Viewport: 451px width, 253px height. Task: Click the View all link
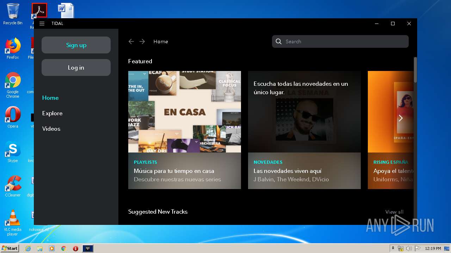point(394,212)
